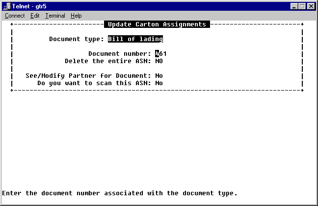Click the Document type label
Image resolution: width=318 pixels, height=206 pixels.
76,39
